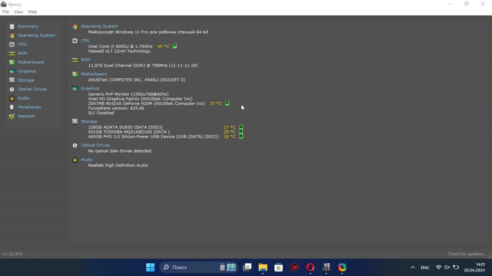Image resolution: width=492 pixels, height=276 pixels.
Task: Click the 2047MB NVIDIA GeForce 920M line
Action: [x=146, y=103]
